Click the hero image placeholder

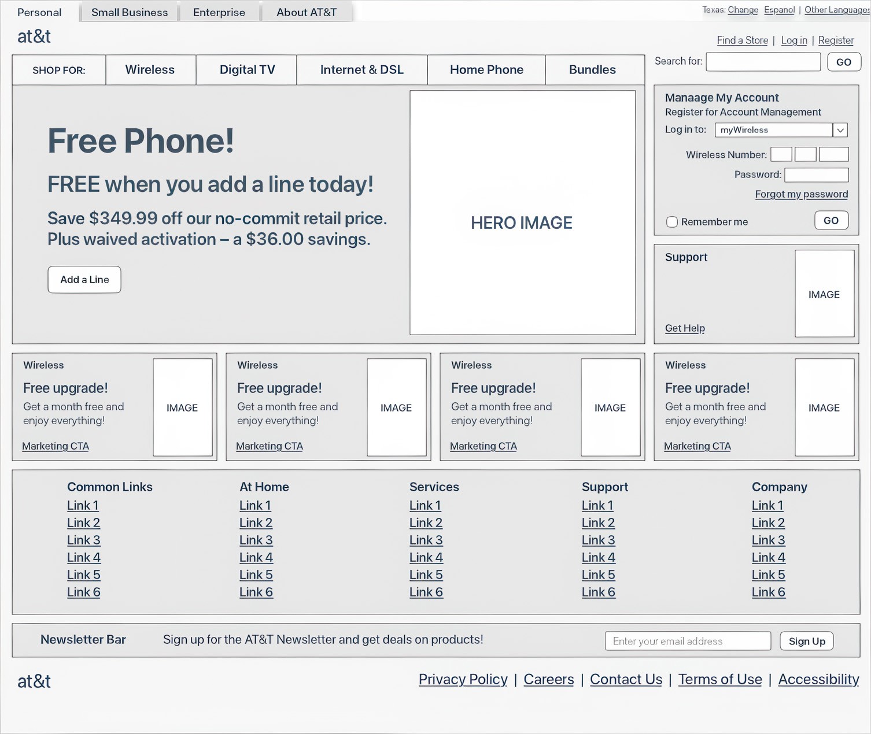523,213
